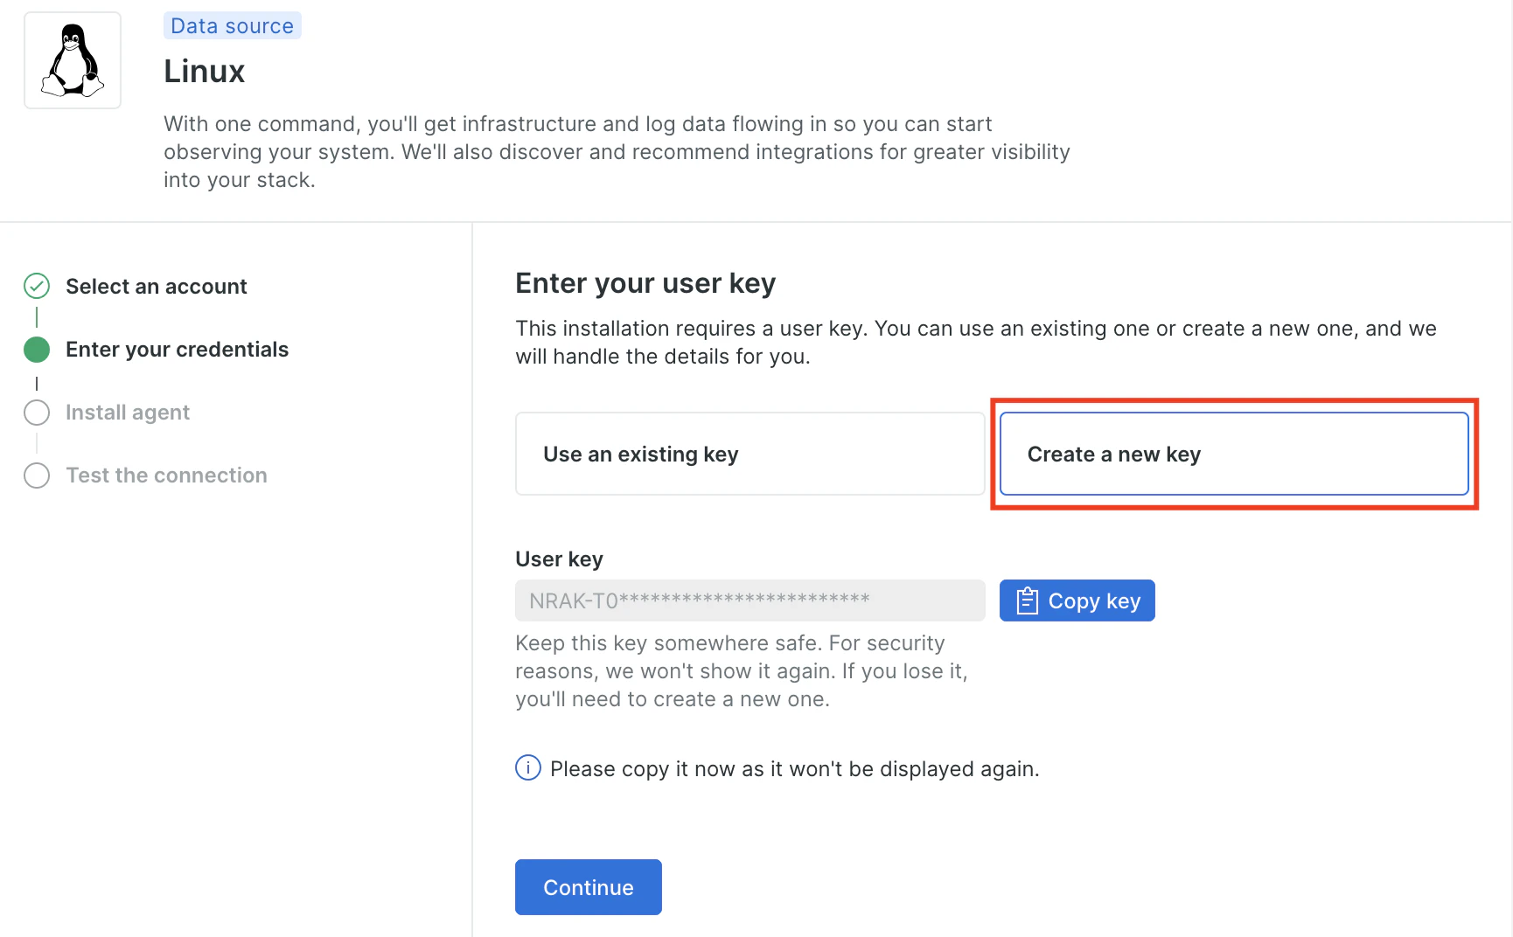
Task: Click the green checkmark beside Select an account
Action: tap(37, 286)
